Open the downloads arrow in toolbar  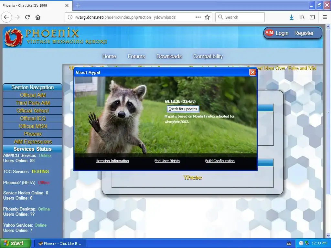tap(292, 17)
